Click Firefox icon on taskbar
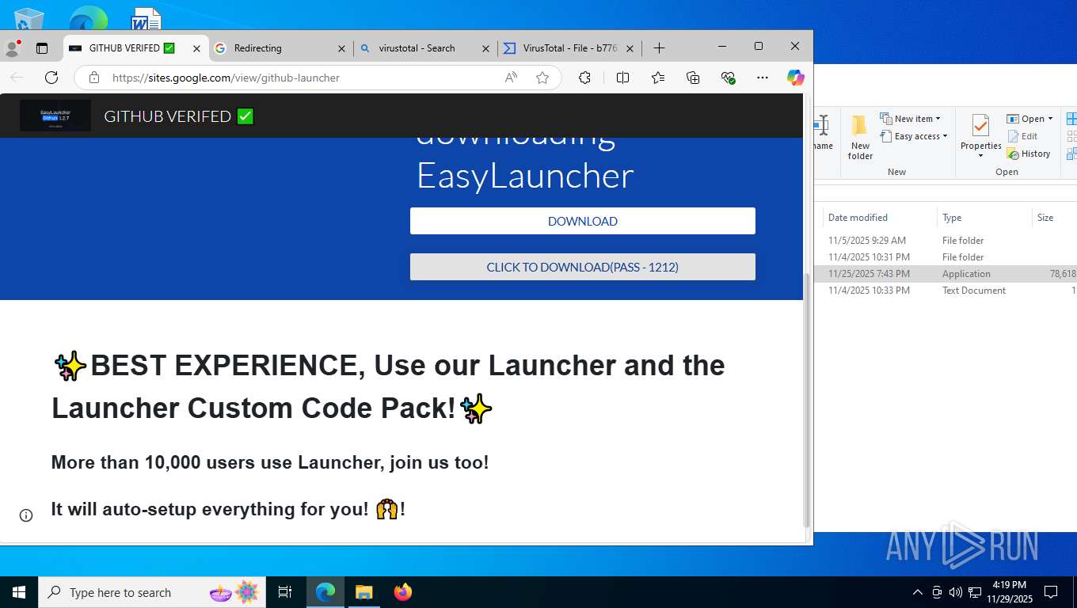Viewport: 1077px width, 608px height. click(x=403, y=592)
